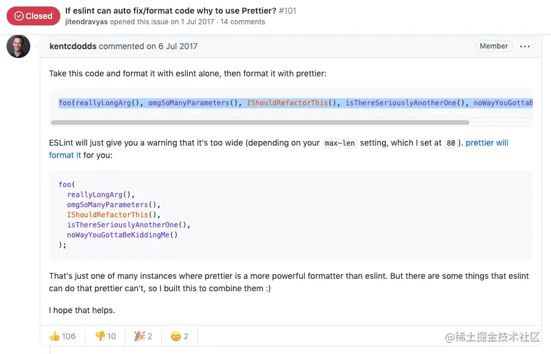Click the confused face reaction with 2
Image resolution: width=551 pixels, height=354 pixels.
(x=179, y=336)
